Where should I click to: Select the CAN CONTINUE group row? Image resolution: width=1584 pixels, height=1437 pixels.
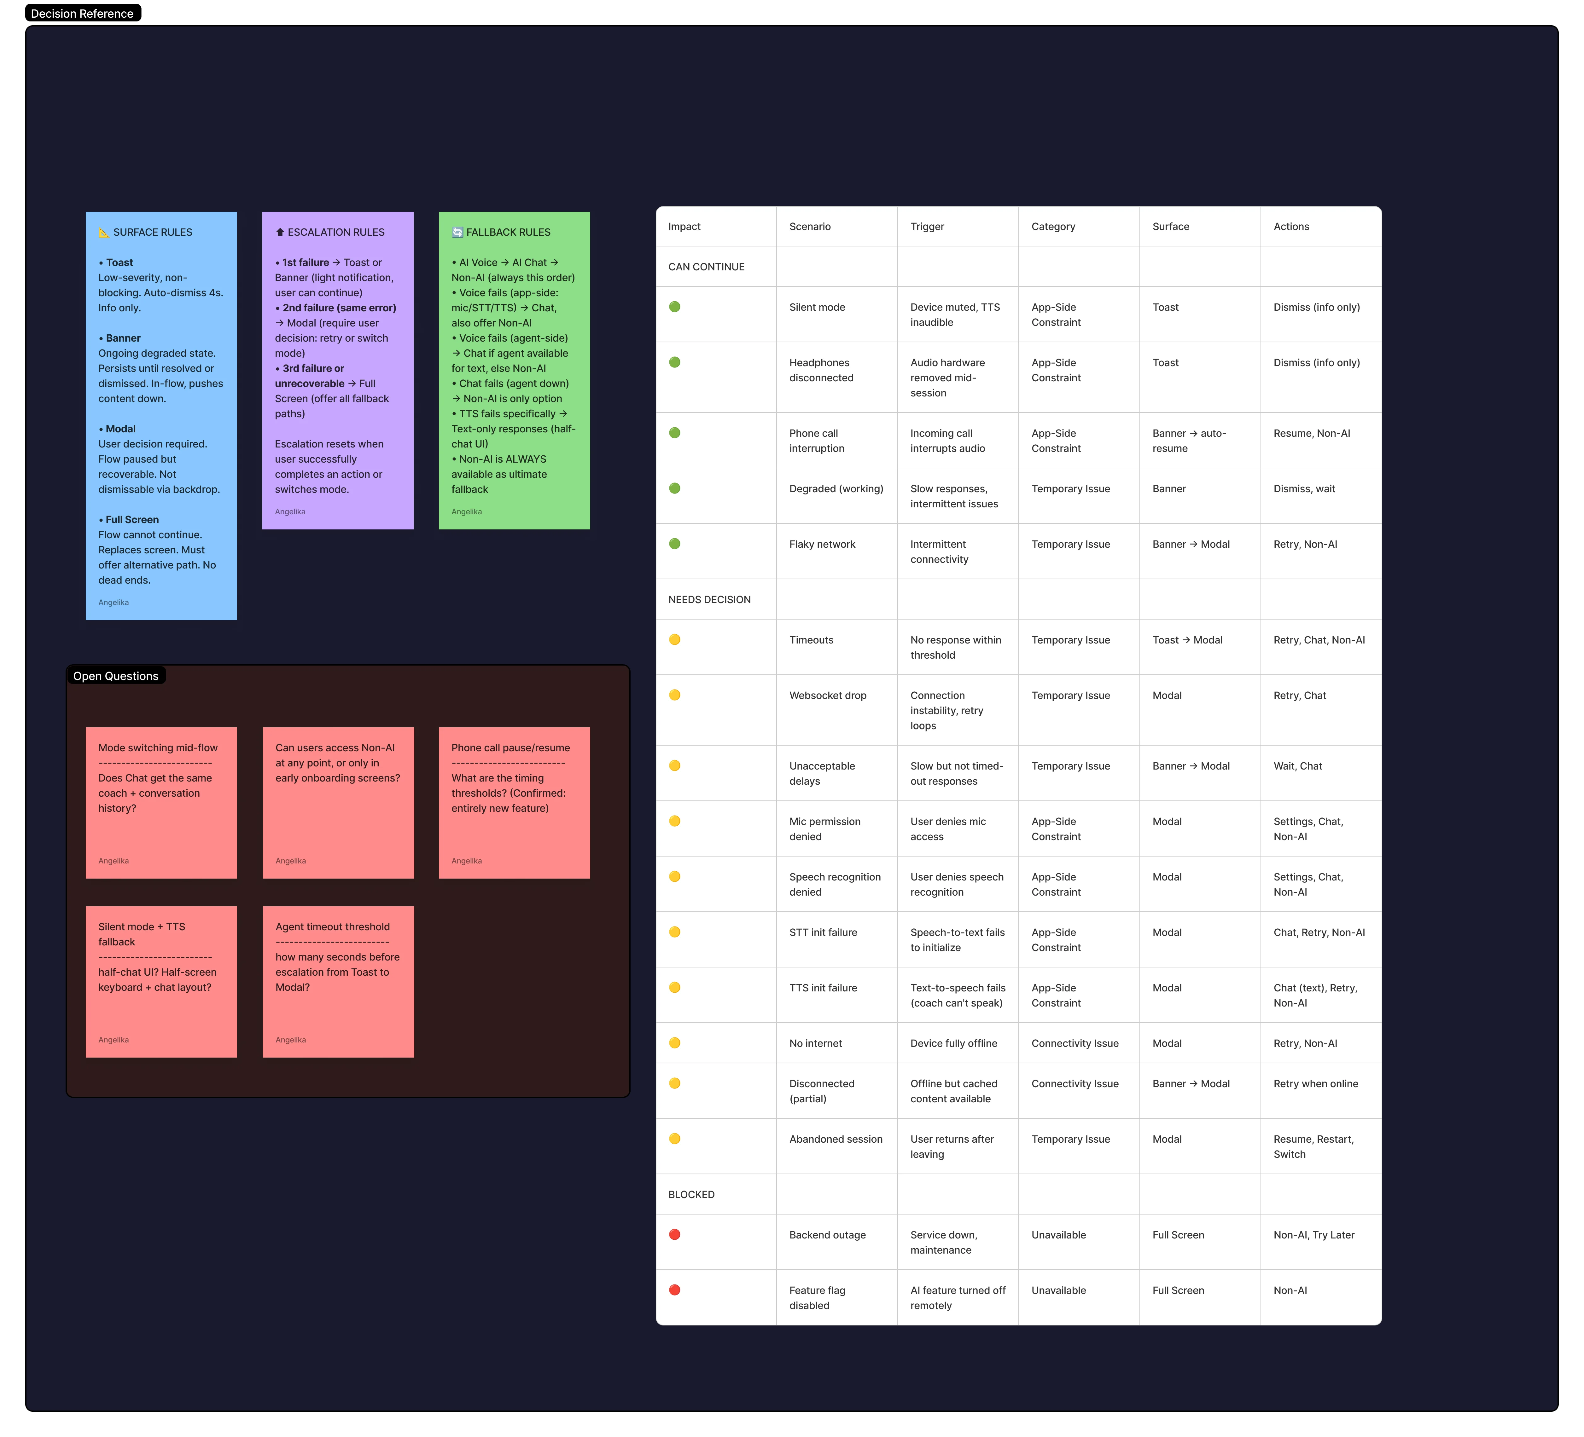click(x=706, y=267)
